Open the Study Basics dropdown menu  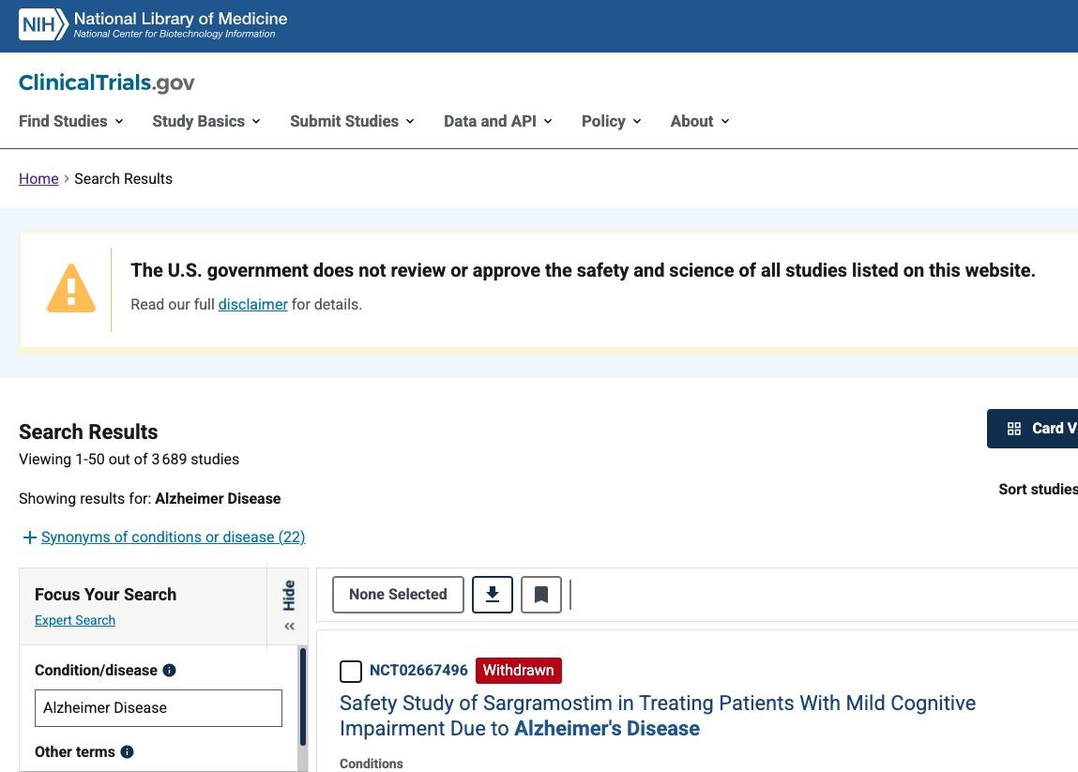click(x=206, y=121)
